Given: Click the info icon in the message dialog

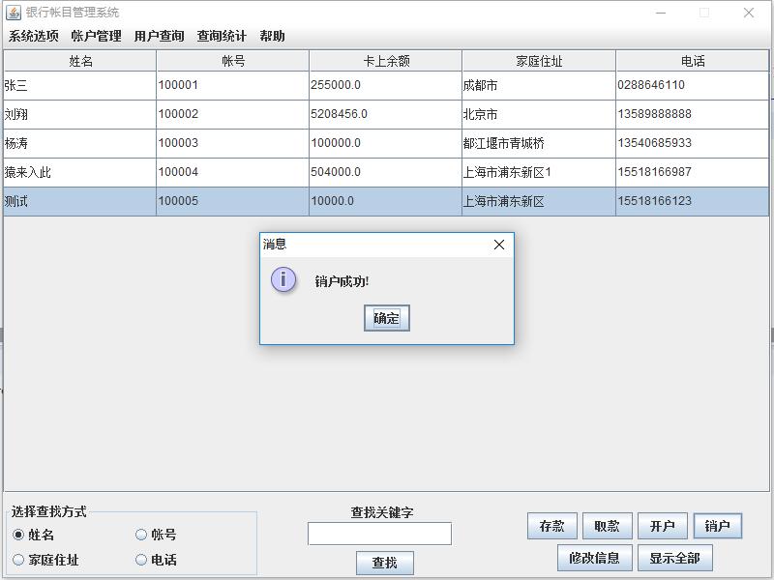Looking at the screenshot, I should click(x=282, y=280).
